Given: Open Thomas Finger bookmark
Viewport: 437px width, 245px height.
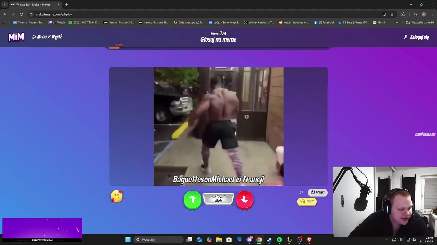Looking at the screenshot, I should click(28, 23).
